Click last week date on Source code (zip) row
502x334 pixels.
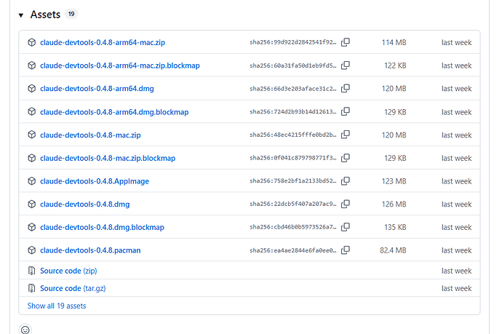click(x=457, y=271)
